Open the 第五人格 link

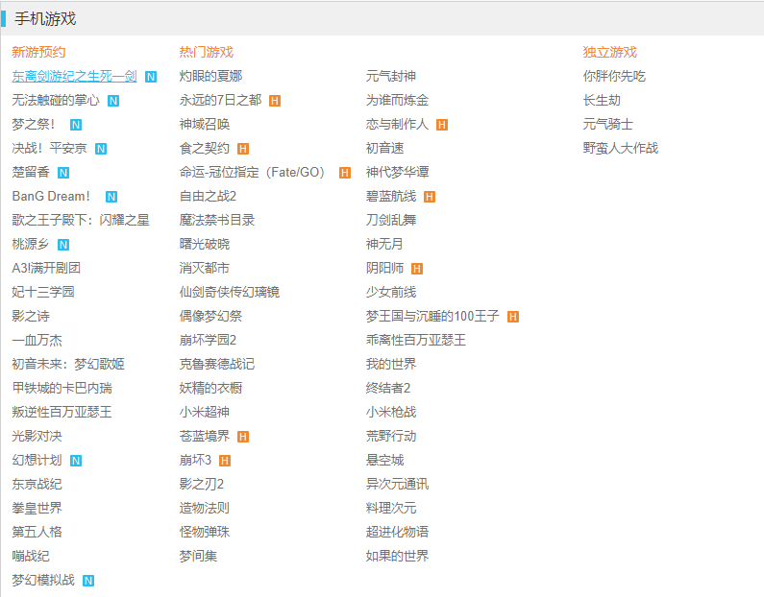(37, 533)
